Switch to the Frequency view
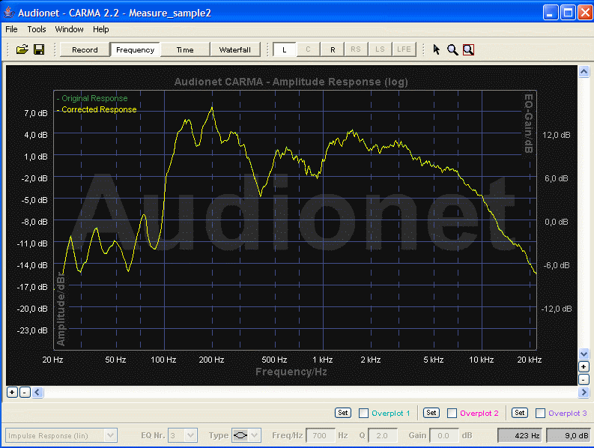The height and width of the screenshot is (448, 594). [x=136, y=49]
